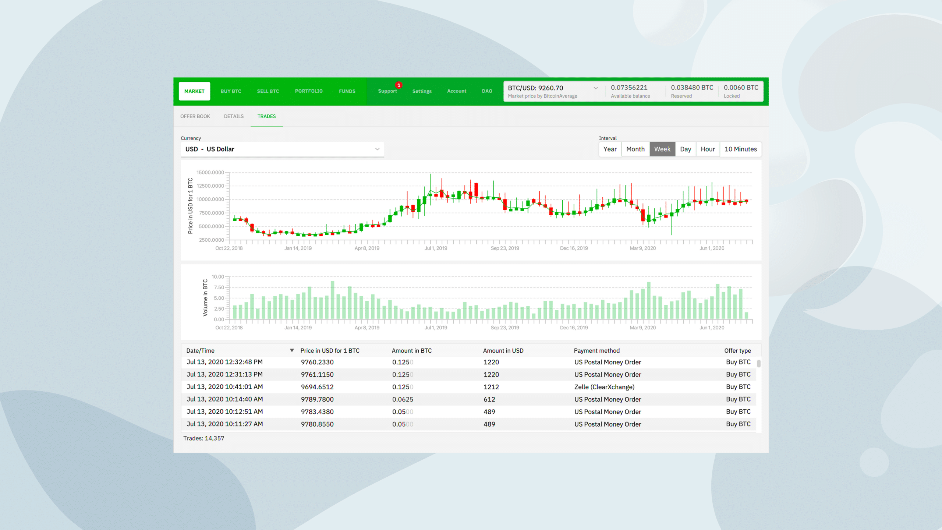Open the Funds section
Screen dimensions: 942x530
347,91
